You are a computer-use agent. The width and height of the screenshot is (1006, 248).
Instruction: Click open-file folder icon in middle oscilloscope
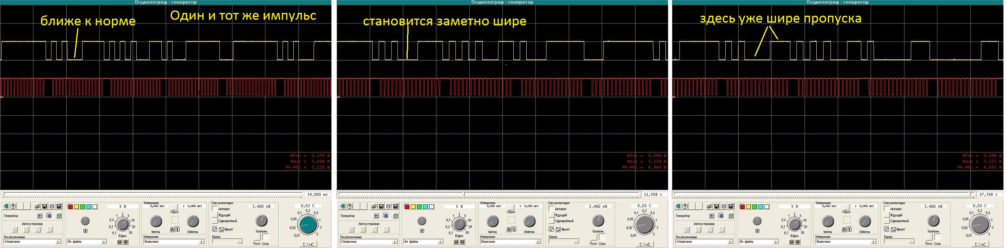point(374,206)
